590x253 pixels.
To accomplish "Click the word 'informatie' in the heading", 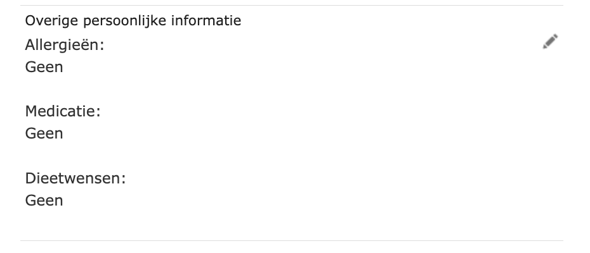I will click(x=211, y=21).
